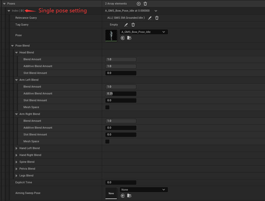This screenshot has width=265, height=201.
Task: Click the Pose asset thumbnail
Action: coord(111,35)
